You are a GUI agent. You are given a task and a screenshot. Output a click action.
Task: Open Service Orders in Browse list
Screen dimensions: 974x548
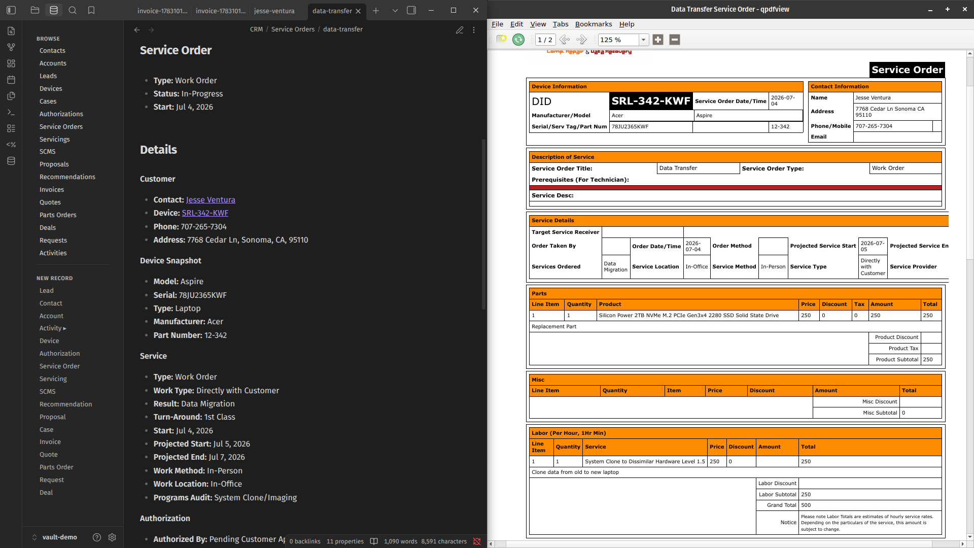coord(61,127)
